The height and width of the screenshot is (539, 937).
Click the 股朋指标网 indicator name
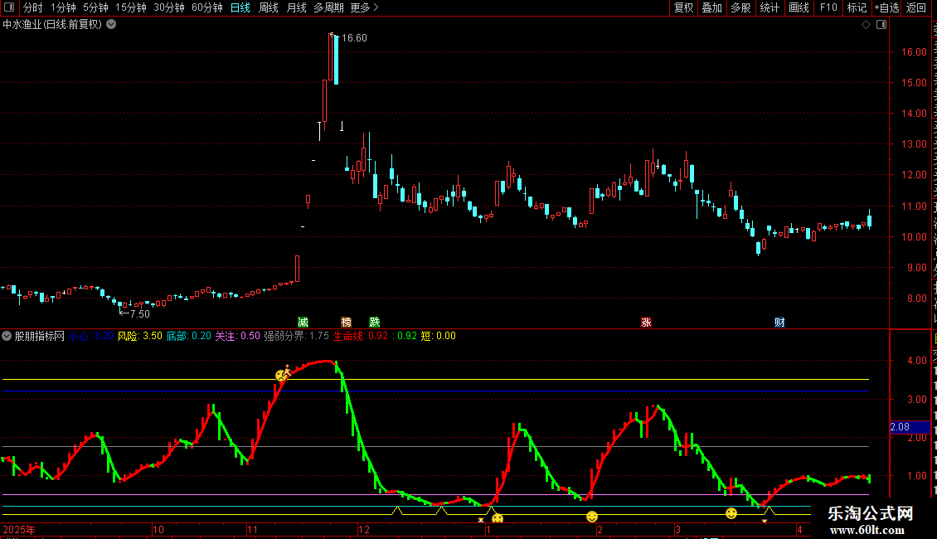pyautogui.click(x=40, y=336)
